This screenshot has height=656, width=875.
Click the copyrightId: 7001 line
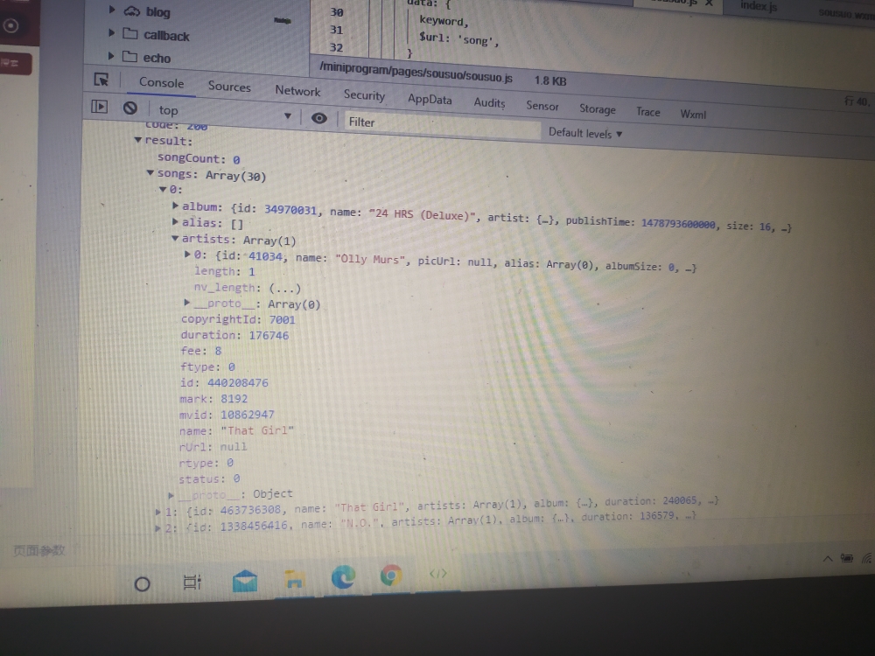(x=238, y=319)
